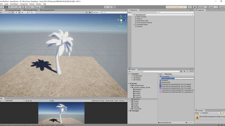Open the Account dropdown

[202, 7]
